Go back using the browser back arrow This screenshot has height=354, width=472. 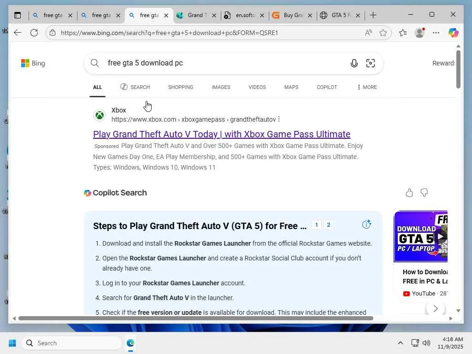click(18, 33)
